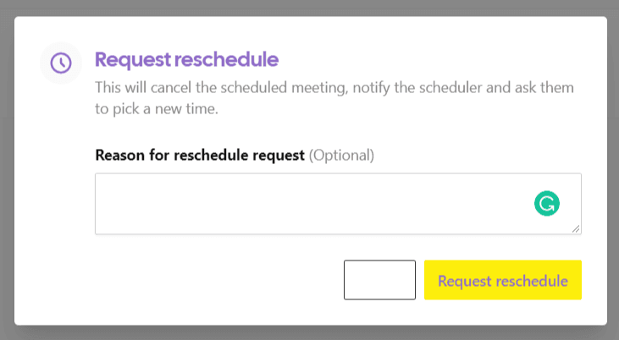Place cursor in the optional reason field
This screenshot has height=340, width=619.
313,204
